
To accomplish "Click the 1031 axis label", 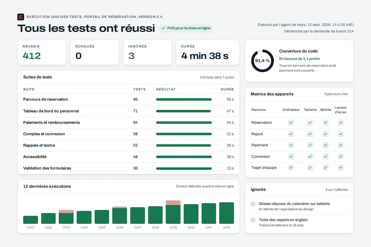I will coord(31,228).
